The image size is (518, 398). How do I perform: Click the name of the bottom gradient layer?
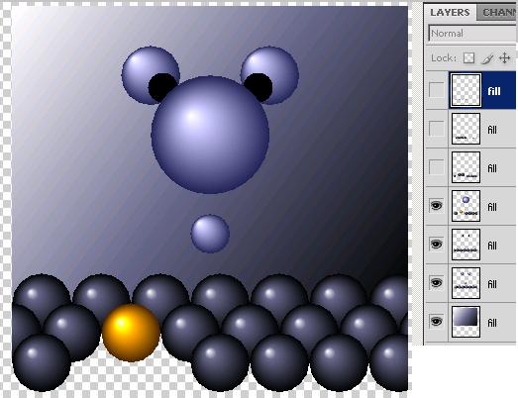[x=492, y=323]
